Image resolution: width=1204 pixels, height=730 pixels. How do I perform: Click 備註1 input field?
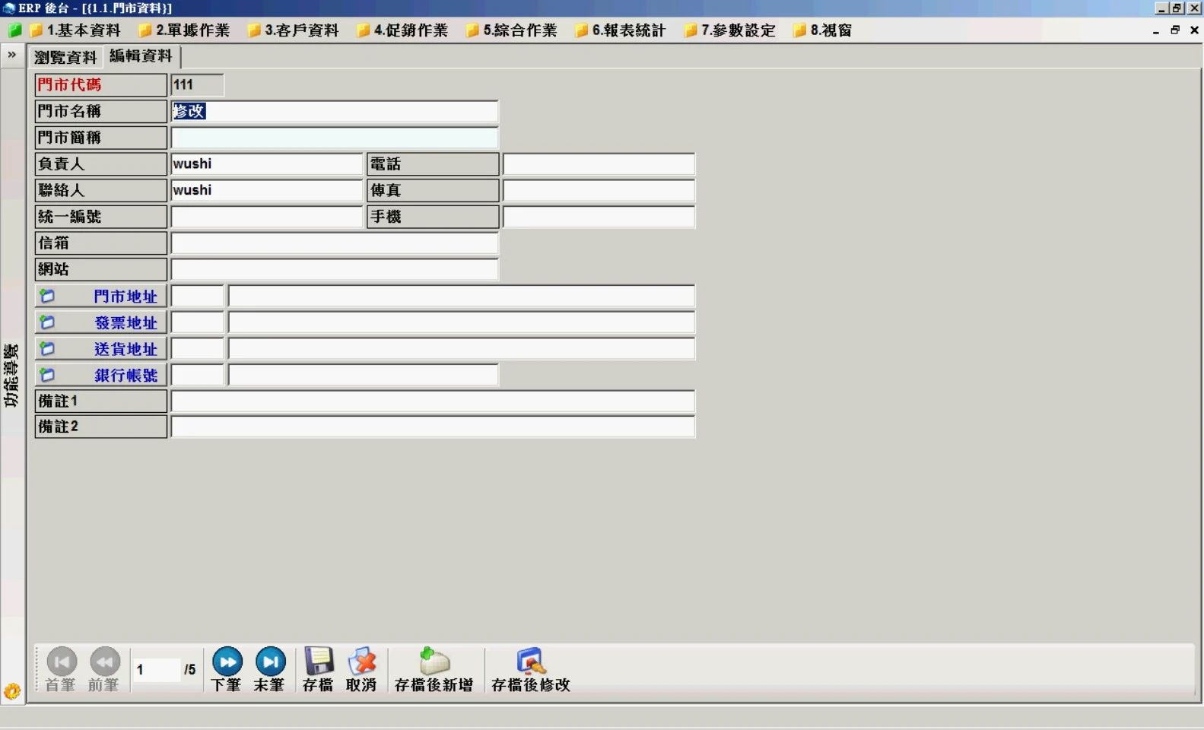pyautogui.click(x=433, y=401)
